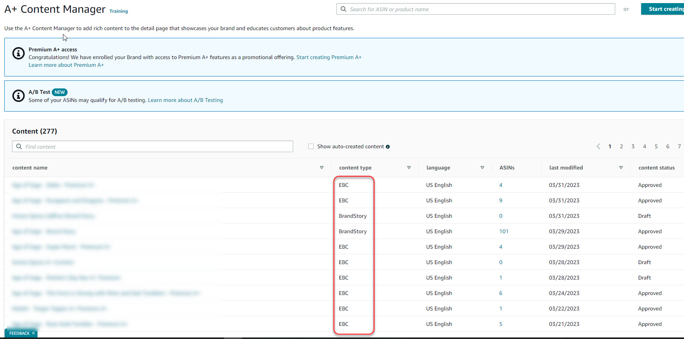
Task: Go to page 4 of content list
Action: pyautogui.click(x=645, y=146)
